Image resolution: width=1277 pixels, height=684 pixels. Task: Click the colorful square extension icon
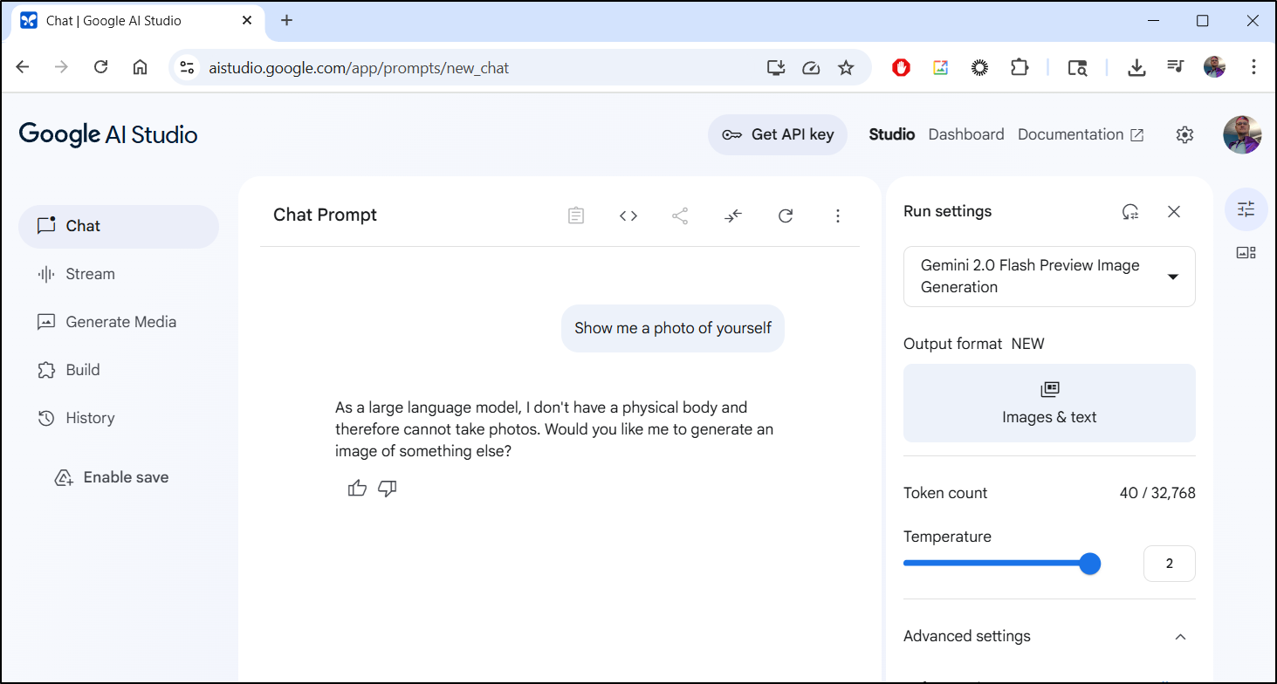click(x=940, y=67)
